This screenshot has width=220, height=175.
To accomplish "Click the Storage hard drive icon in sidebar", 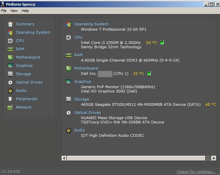I will (x=10, y=74).
